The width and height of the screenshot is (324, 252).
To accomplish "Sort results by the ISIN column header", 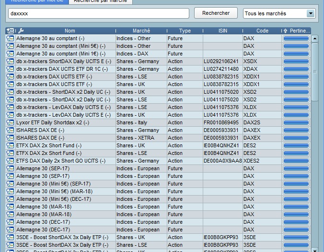I will pyautogui.click(x=223, y=31).
